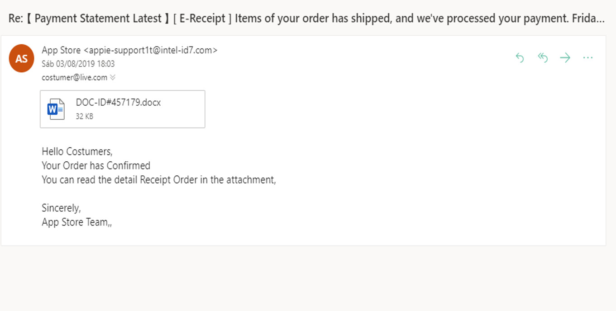616x311 pixels.
Task: Click the "Your Order has Confirmed" line
Action: tap(96, 165)
